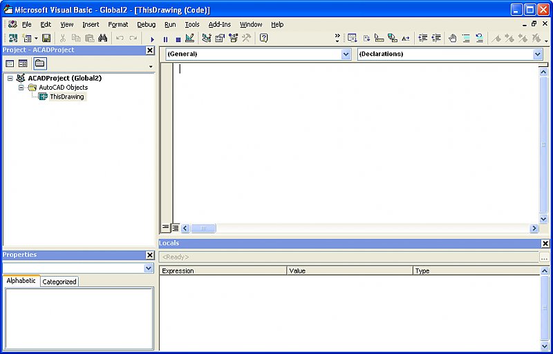Click the Previous Bookmark icon
The width and height of the screenshot is (553, 354).
(523, 38)
